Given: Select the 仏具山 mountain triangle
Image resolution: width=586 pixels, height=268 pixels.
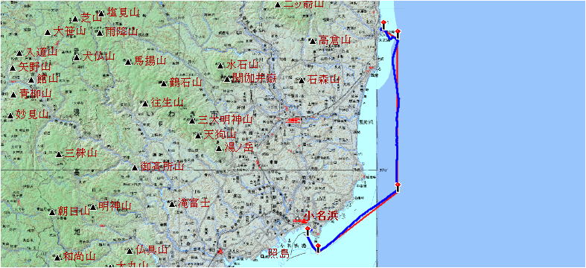Looking at the screenshot, I should 130,251.
